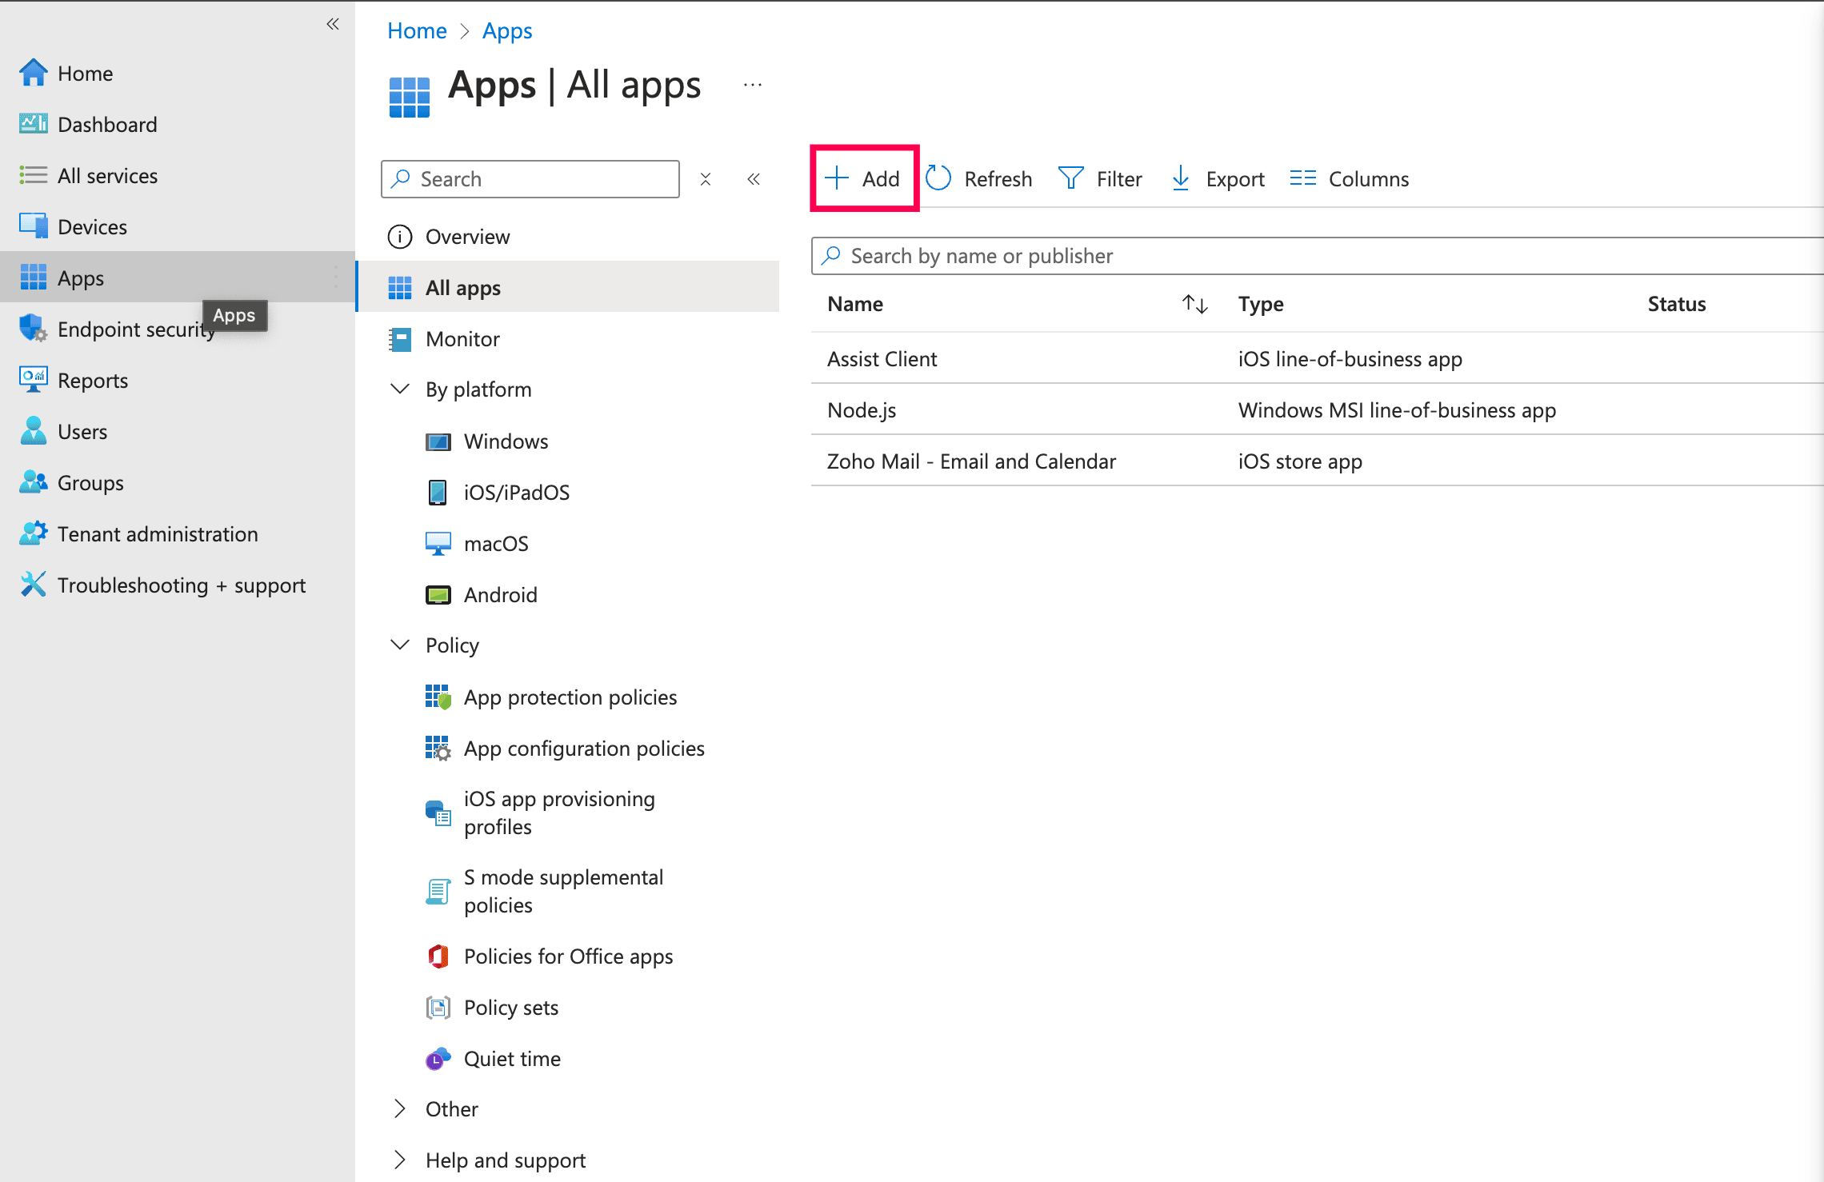Expand the Other section
Screen dimensions: 1824x1182
[400, 1109]
